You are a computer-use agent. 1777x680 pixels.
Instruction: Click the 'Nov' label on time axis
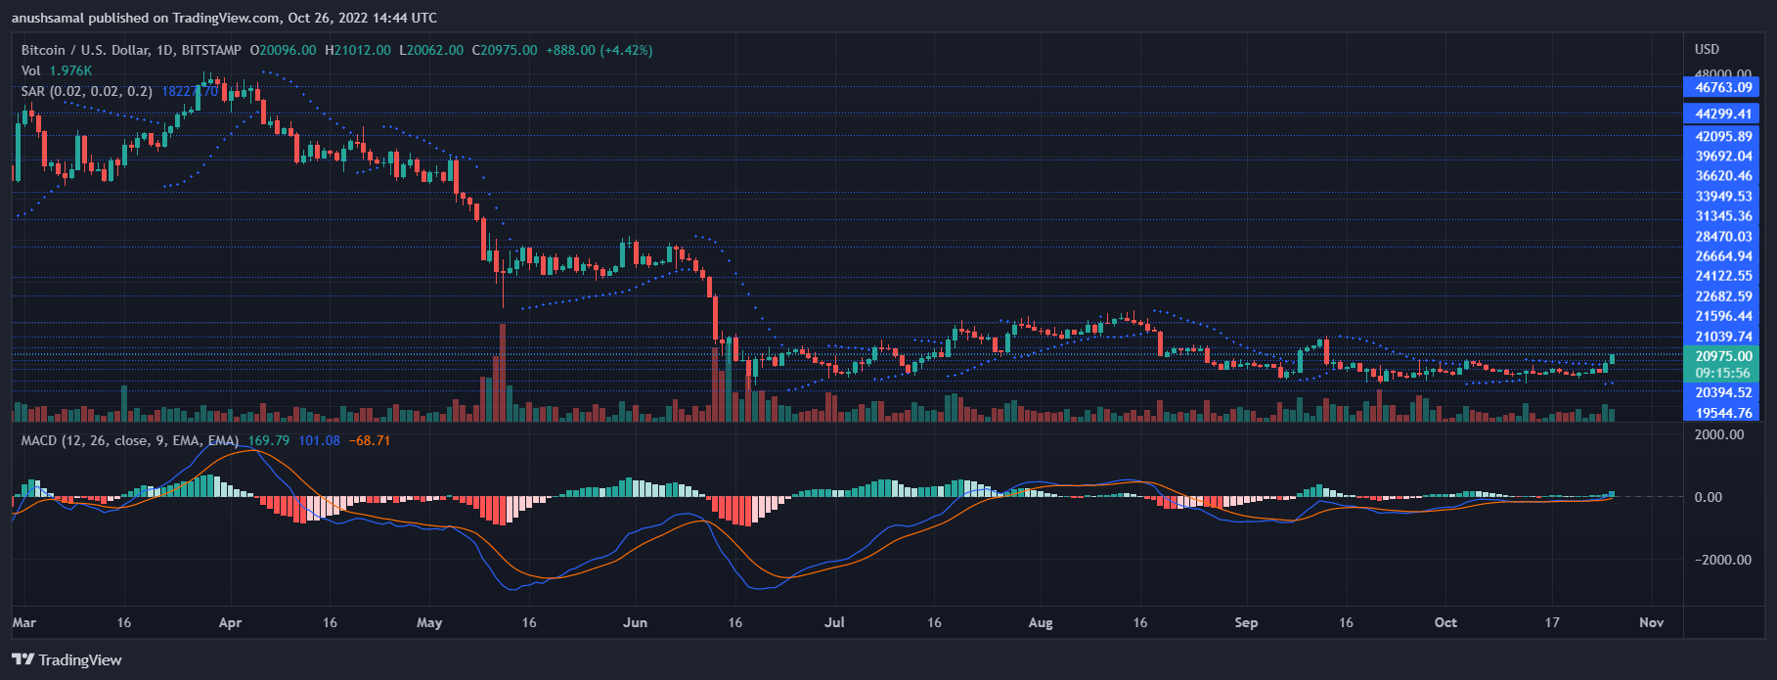[x=1651, y=622]
